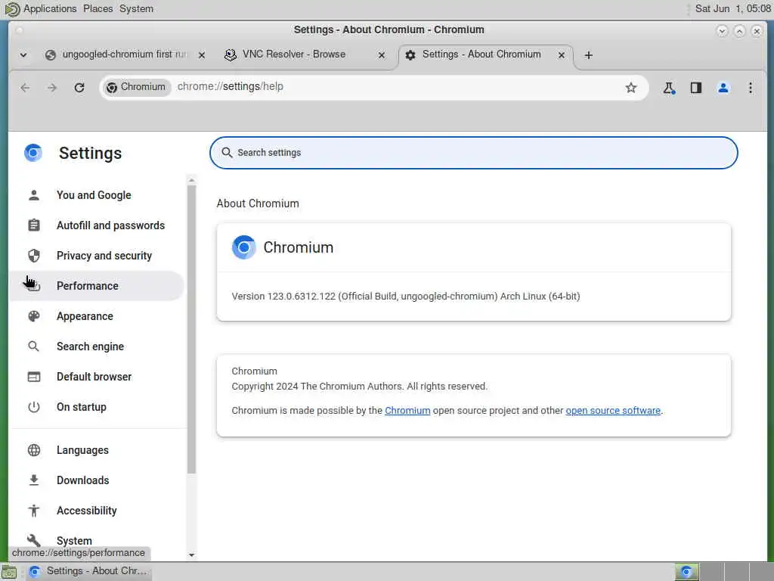Click the Chromium logo in the About card
774x581 pixels.
point(243,247)
